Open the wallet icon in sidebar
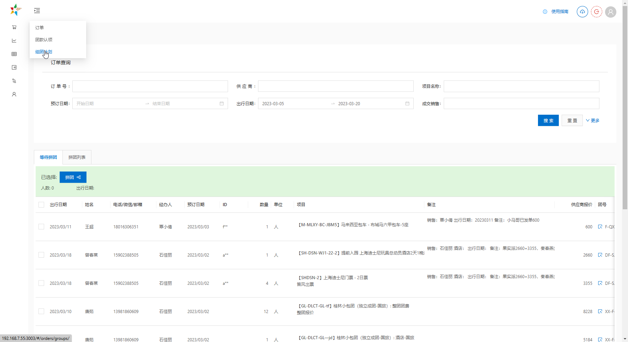628x342 pixels. pyautogui.click(x=14, y=67)
